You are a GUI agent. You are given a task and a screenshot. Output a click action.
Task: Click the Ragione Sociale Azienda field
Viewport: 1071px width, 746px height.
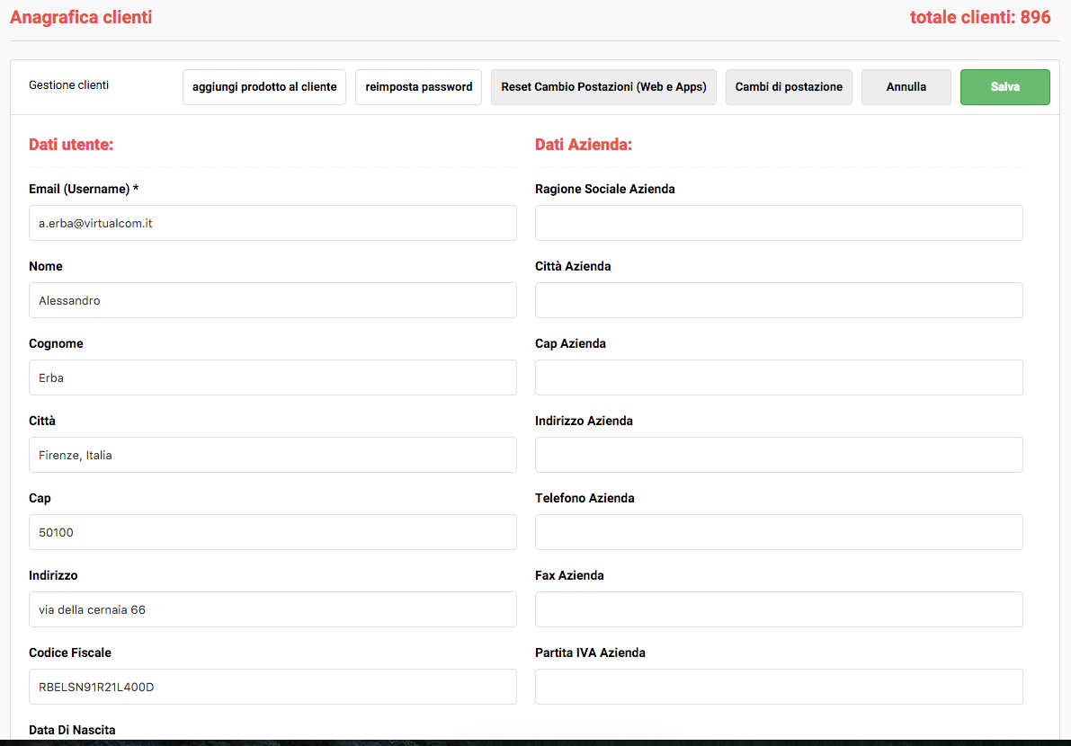pos(779,223)
